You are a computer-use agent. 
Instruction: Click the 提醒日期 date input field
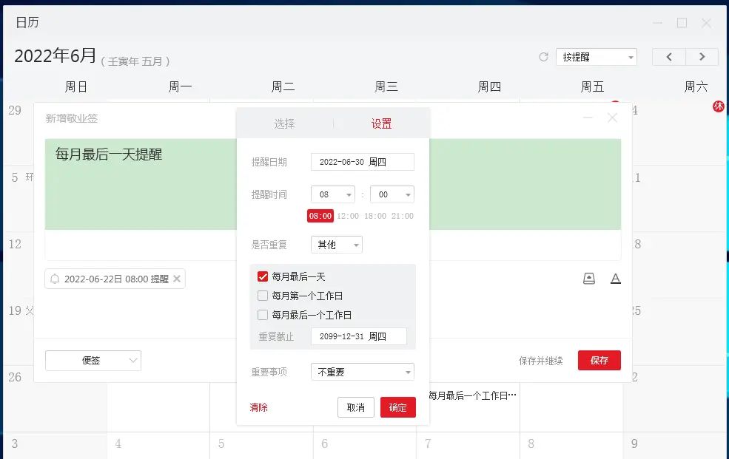pos(363,161)
